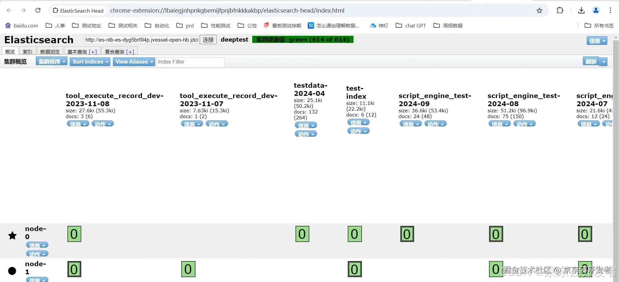Open 信息 dropdown for script_engine_test-2024-09

pyautogui.click(x=411, y=124)
